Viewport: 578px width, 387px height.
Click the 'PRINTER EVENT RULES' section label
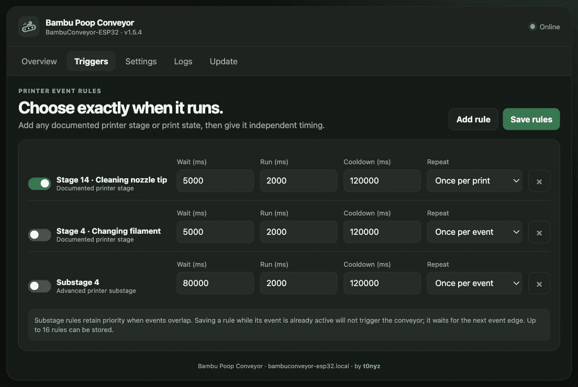[60, 91]
